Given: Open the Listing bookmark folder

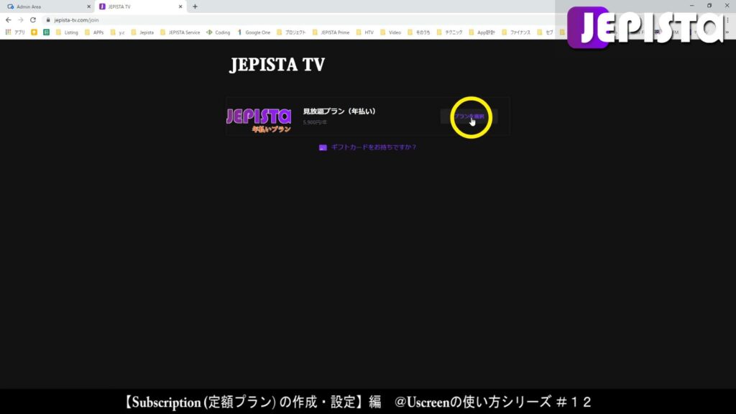Looking at the screenshot, I should tap(67, 32).
